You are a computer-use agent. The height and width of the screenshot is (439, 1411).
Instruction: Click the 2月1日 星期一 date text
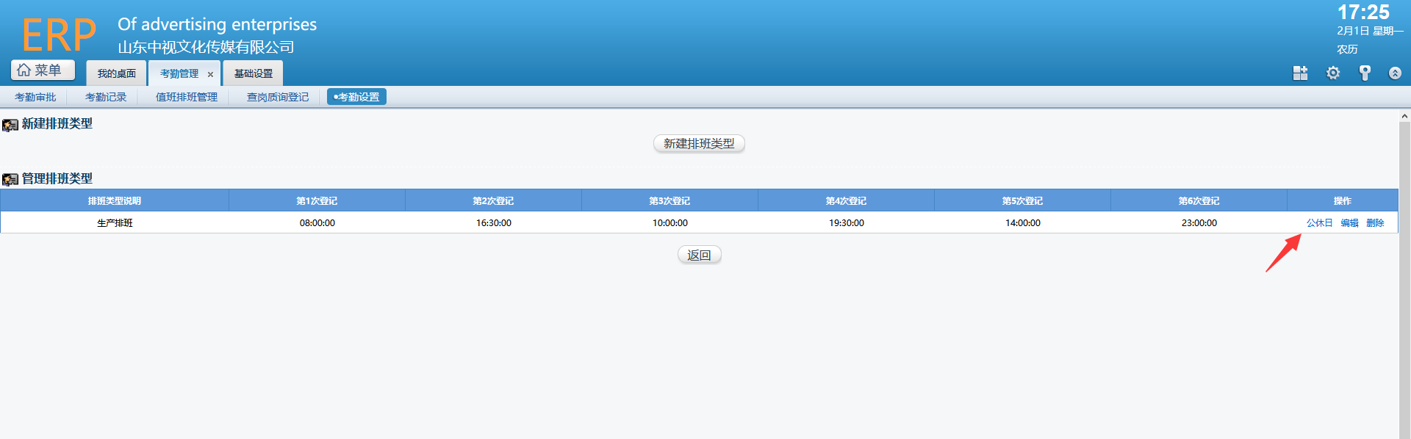(x=1370, y=31)
